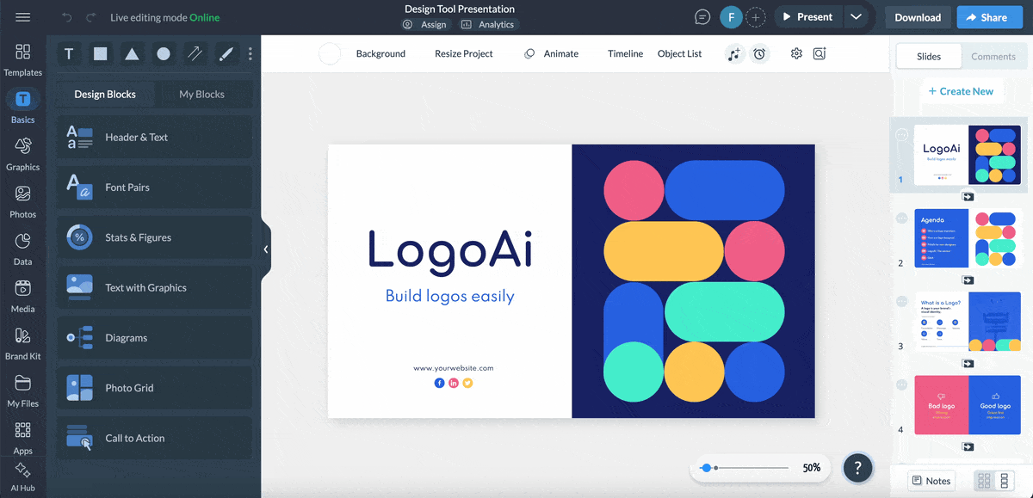This screenshot has height=498, width=1033.
Task: Switch to the My Blocks tab
Action: (x=201, y=95)
